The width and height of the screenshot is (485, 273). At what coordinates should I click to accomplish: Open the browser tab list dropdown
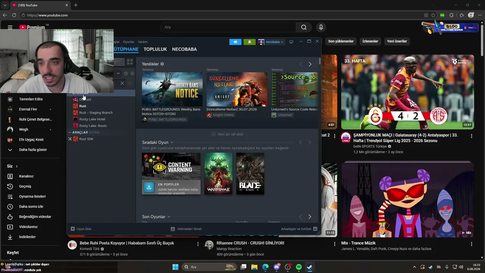[x=5, y=5]
